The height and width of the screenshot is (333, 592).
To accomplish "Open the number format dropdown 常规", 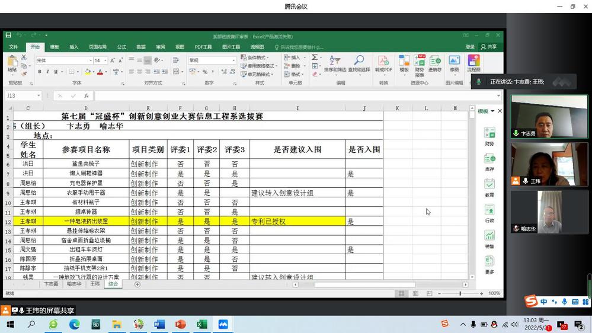I will click(233, 60).
